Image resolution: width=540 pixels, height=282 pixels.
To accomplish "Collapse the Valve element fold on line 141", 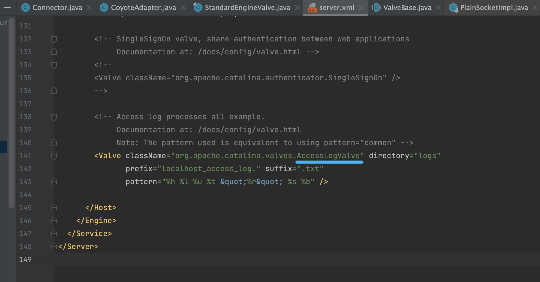I will [54, 156].
